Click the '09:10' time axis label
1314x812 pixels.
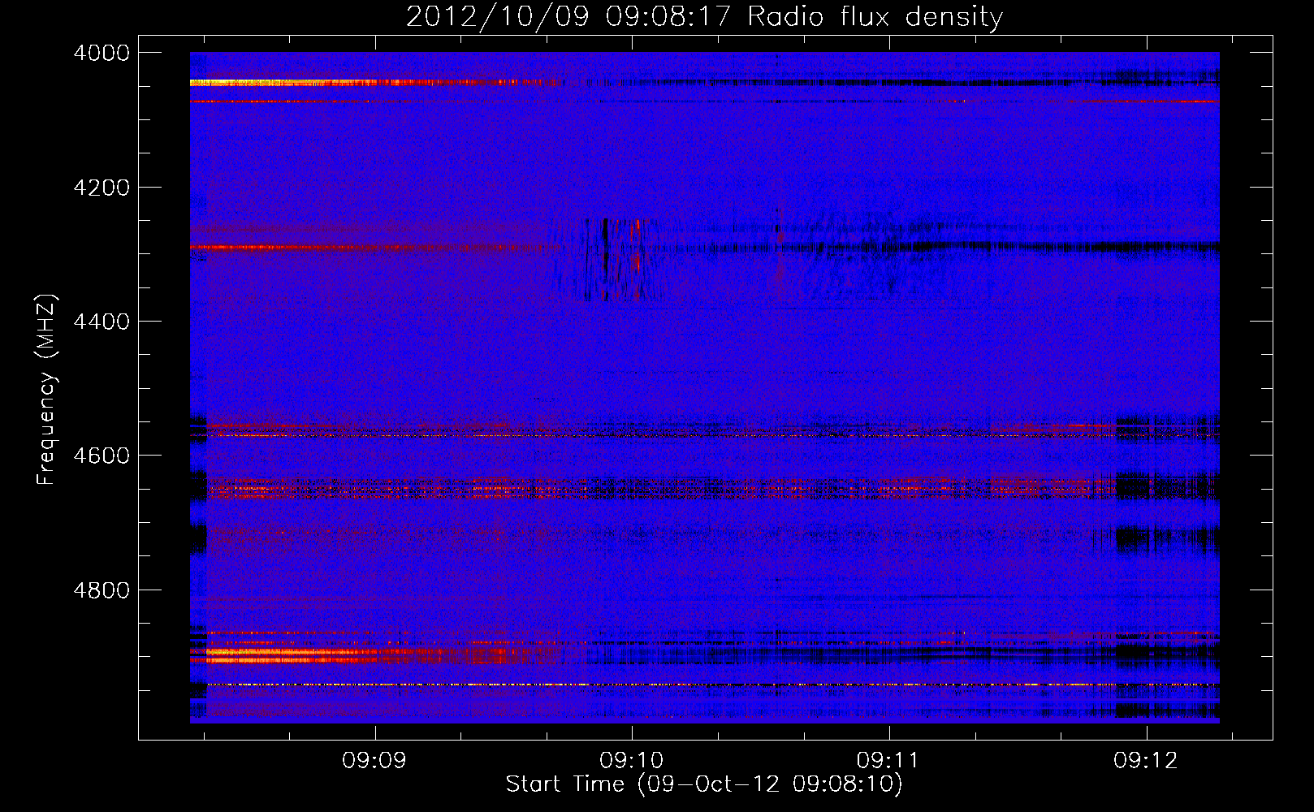pyautogui.click(x=632, y=761)
